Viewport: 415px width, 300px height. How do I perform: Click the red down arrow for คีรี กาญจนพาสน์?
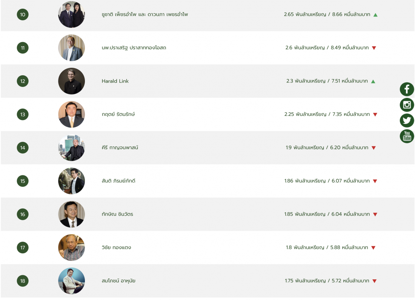pyautogui.click(x=373, y=148)
